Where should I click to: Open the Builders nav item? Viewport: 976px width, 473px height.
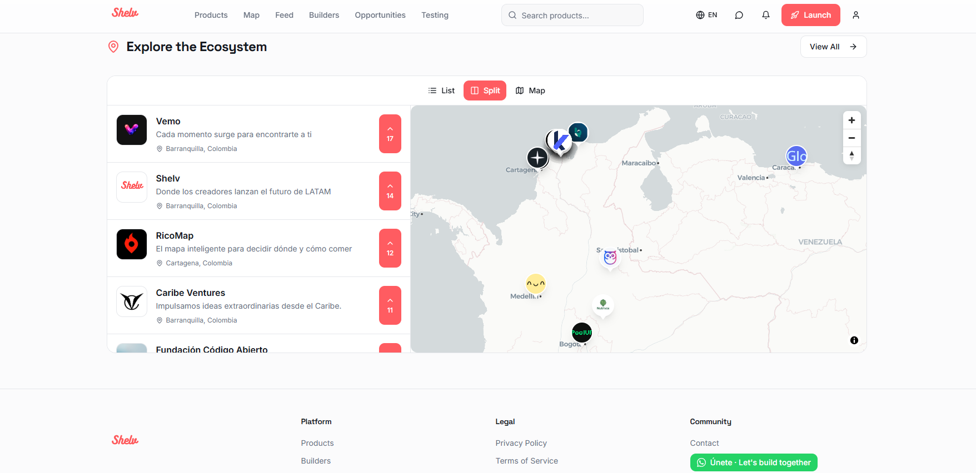(x=324, y=15)
